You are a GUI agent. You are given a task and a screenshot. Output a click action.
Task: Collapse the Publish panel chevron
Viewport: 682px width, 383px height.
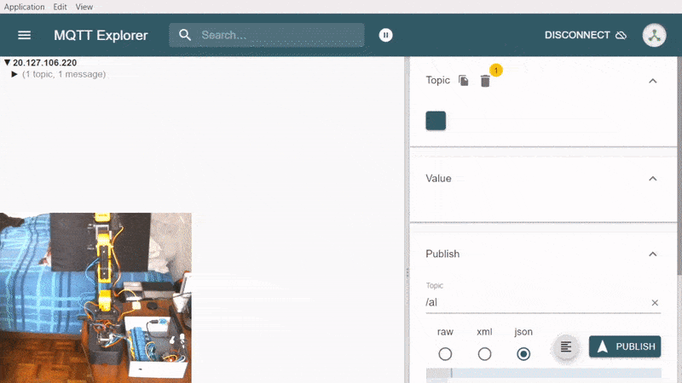coord(652,254)
